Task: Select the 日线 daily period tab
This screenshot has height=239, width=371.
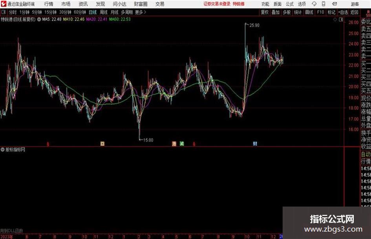Action: point(93,12)
